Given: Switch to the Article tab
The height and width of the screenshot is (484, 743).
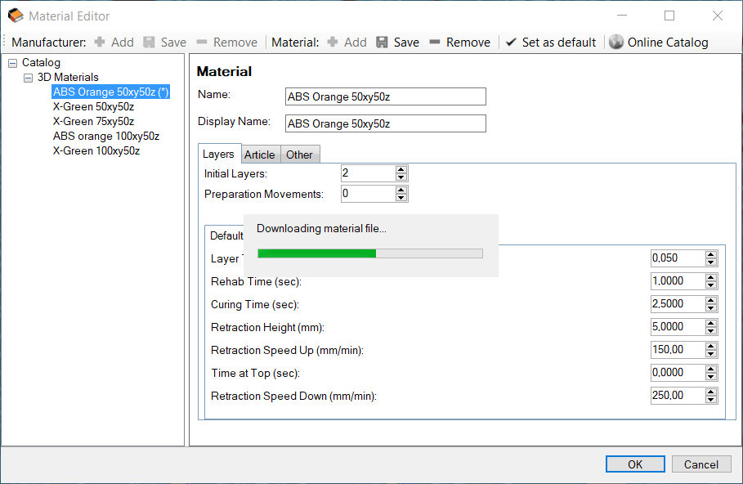Looking at the screenshot, I should (260, 155).
